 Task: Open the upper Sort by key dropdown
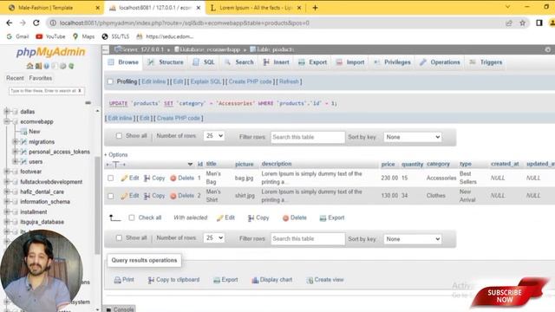point(413,137)
